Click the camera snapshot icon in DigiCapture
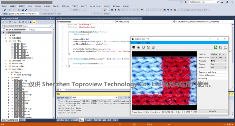Image resolution: width=235 pixels, height=126 pixels. [134, 47]
